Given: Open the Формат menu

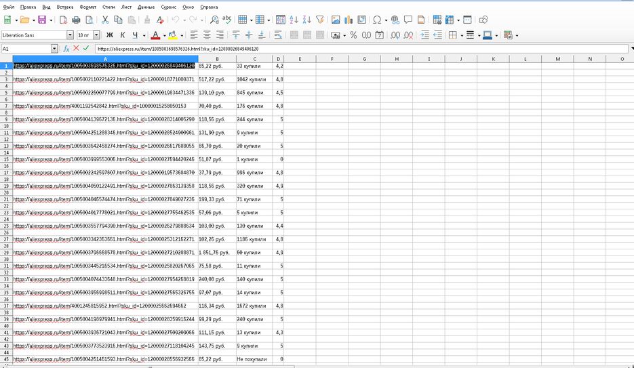Looking at the screenshot, I should tap(87, 7).
